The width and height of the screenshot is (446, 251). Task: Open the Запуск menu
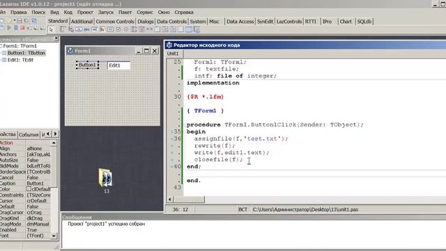pos(106,13)
